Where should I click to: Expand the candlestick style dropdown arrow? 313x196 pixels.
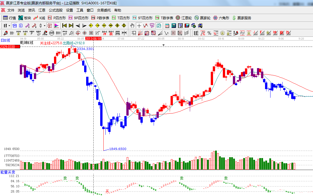click(x=45, y=25)
